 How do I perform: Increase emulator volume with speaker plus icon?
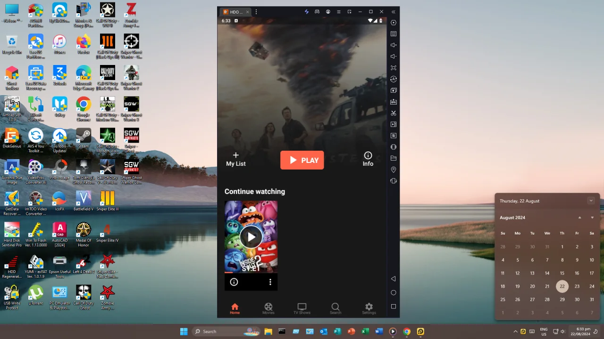coord(394,45)
